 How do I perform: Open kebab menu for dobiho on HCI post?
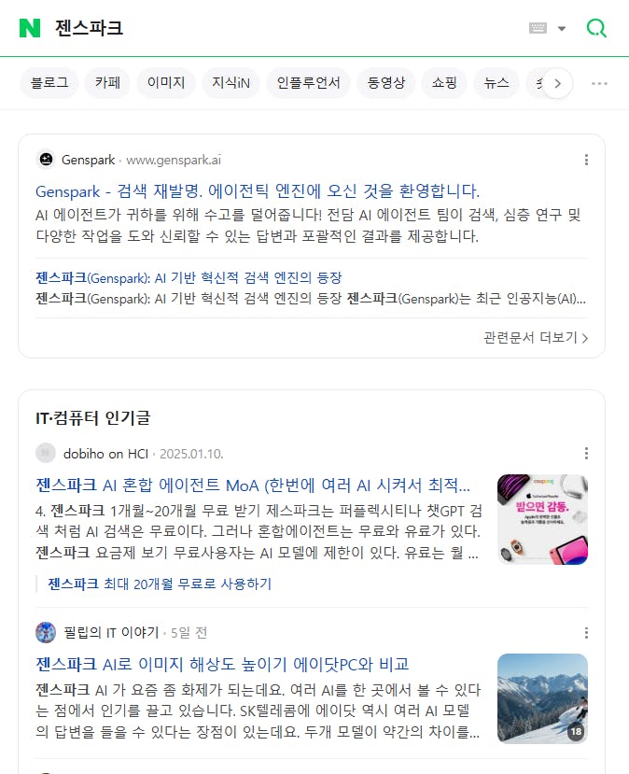[586, 453]
